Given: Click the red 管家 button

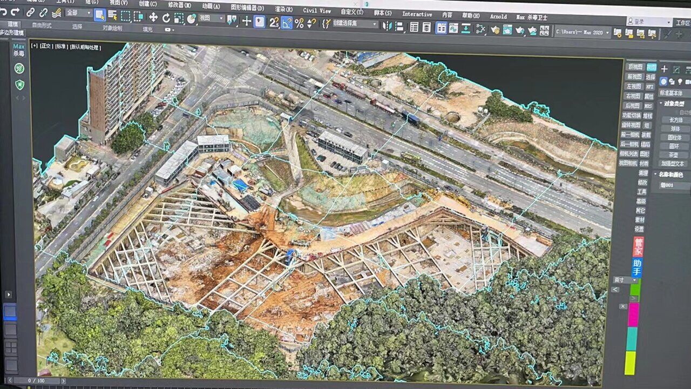Looking at the screenshot, I should click(638, 246).
